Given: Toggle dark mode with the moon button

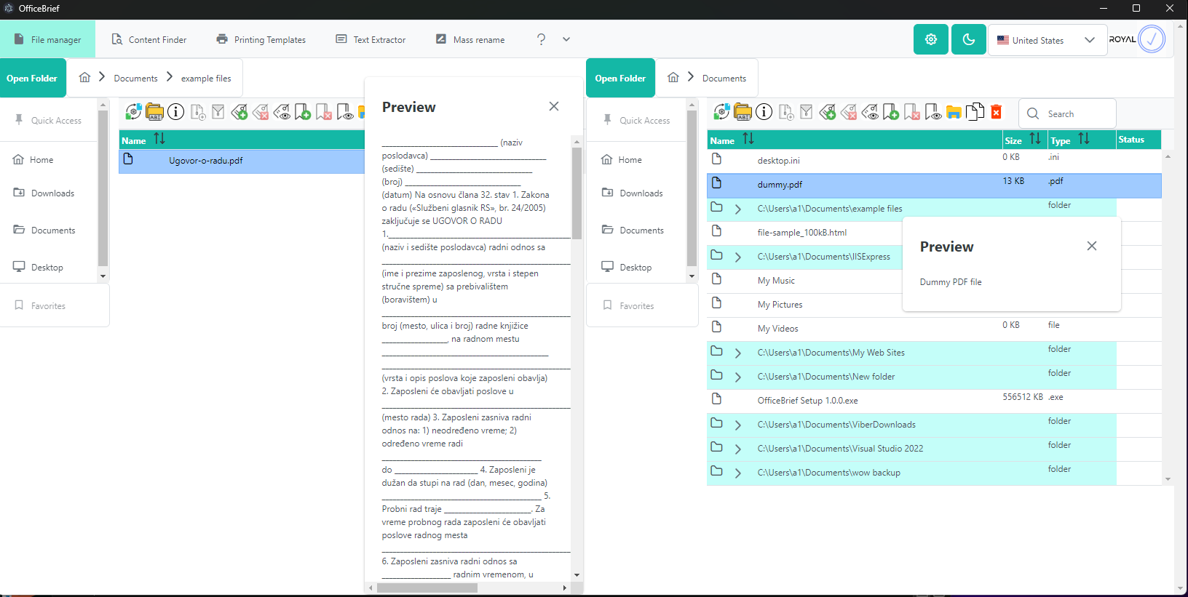Looking at the screenshot, I should [x=969, y=39].
